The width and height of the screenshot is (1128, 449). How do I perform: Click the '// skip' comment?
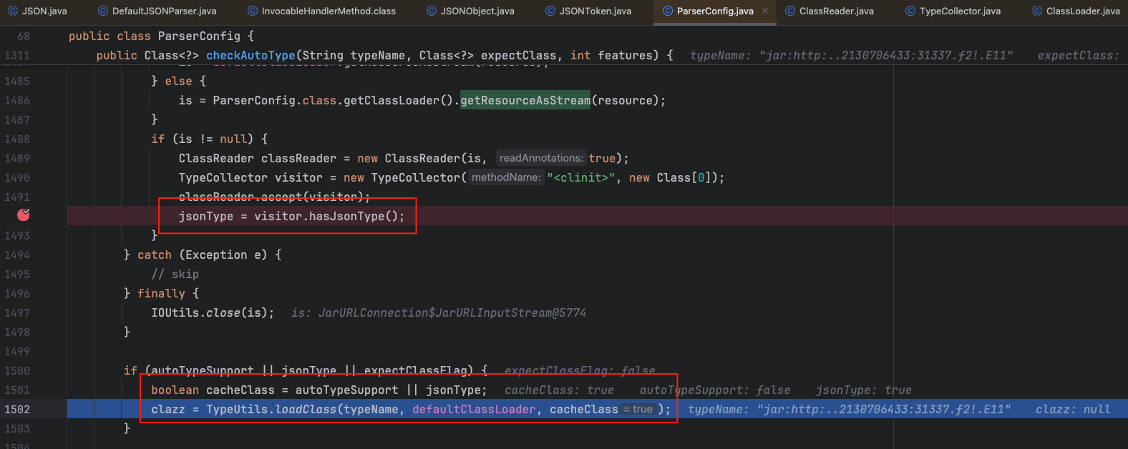[175, 274]
